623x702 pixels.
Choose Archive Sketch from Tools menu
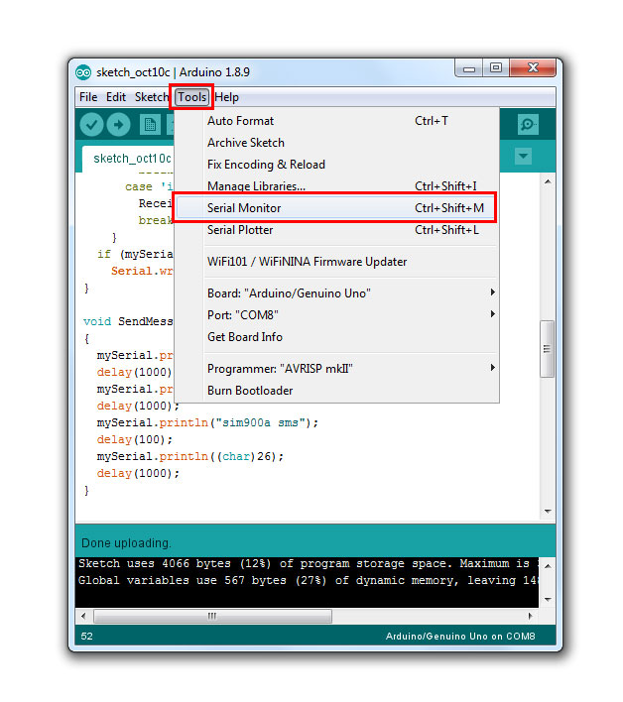click(x=336, y=143)
